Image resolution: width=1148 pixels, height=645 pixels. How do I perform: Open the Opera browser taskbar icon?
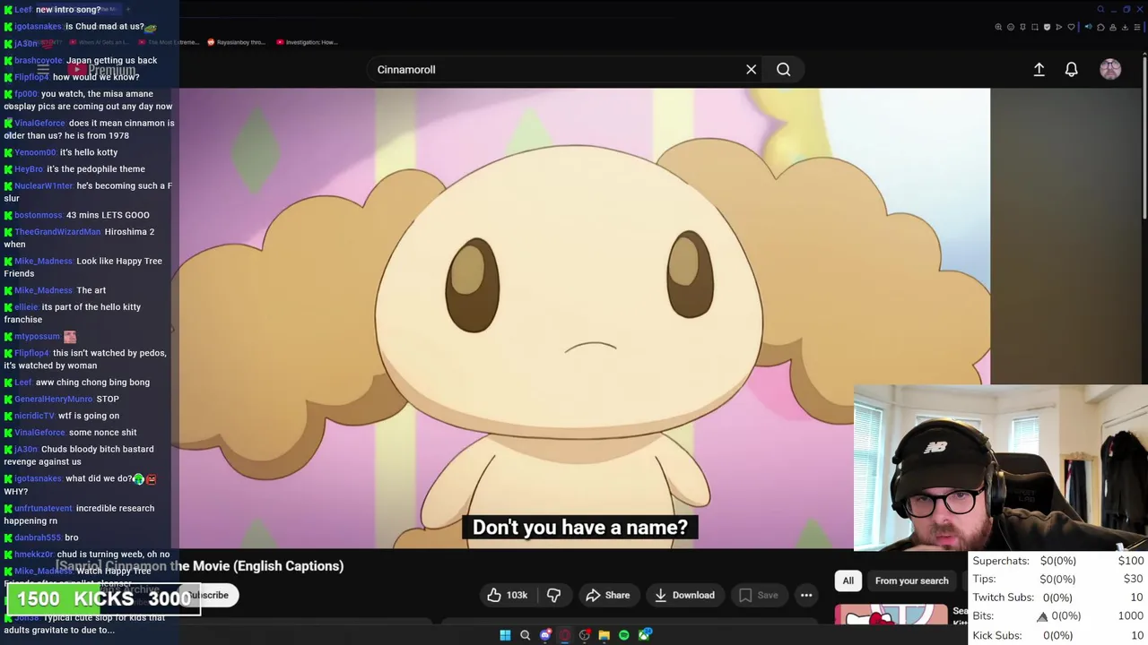tap(565, 635)
